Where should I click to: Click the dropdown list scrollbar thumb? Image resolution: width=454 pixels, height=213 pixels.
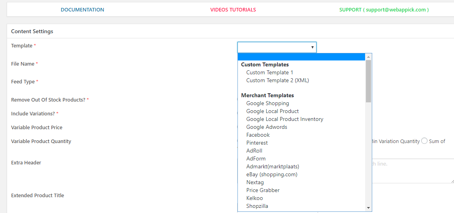(x=368, y=81)
